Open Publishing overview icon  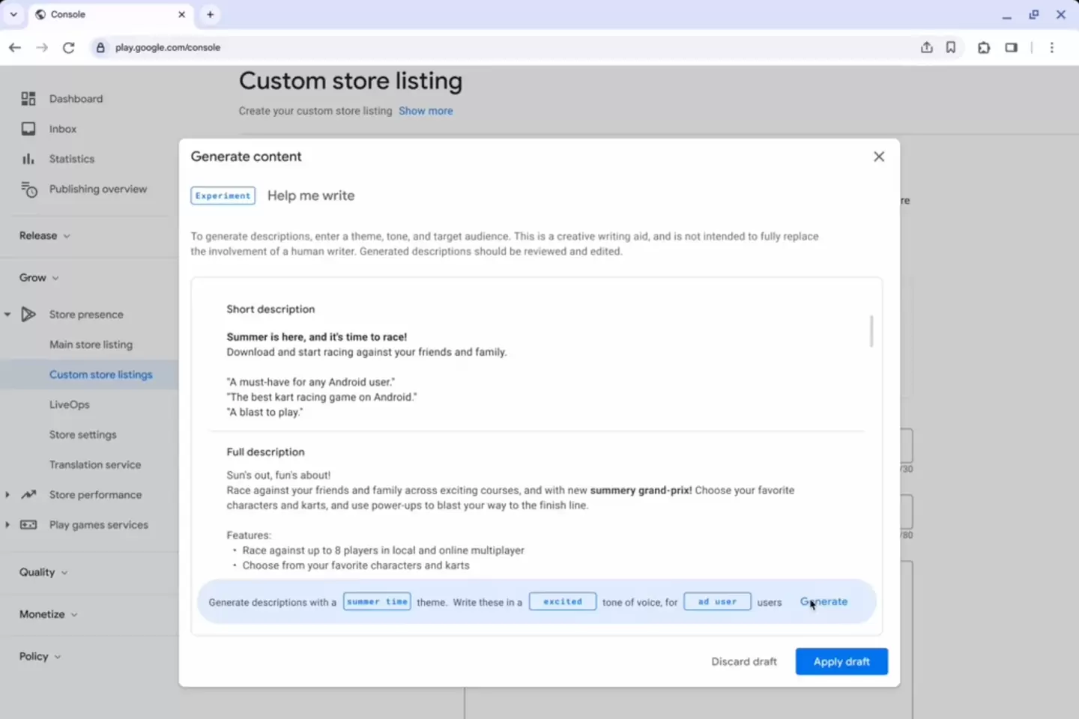click(x=28, y=189)
